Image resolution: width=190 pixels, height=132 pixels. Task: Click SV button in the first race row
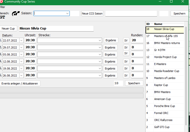click(x=126, y=40)
